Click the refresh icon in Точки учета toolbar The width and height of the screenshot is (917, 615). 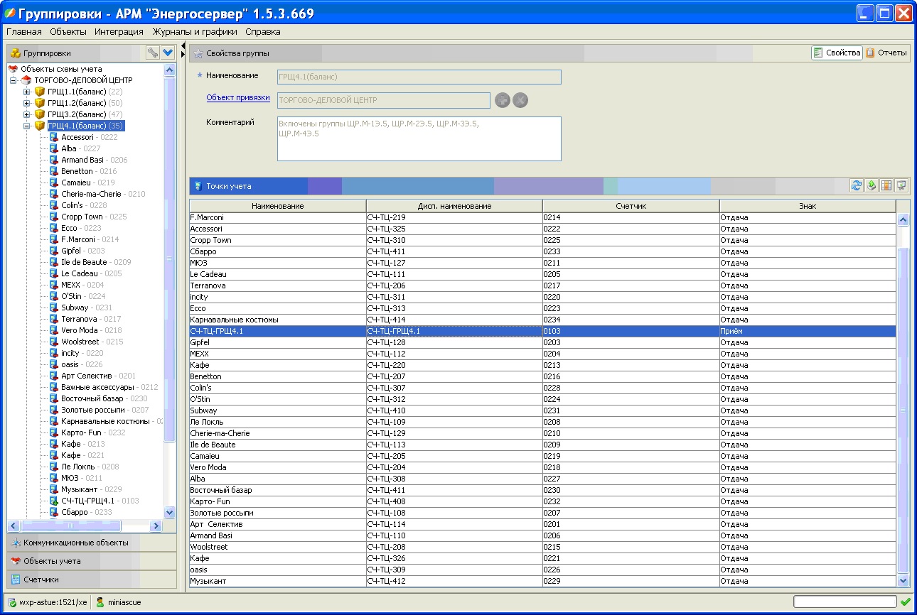[x=857, y=185]
